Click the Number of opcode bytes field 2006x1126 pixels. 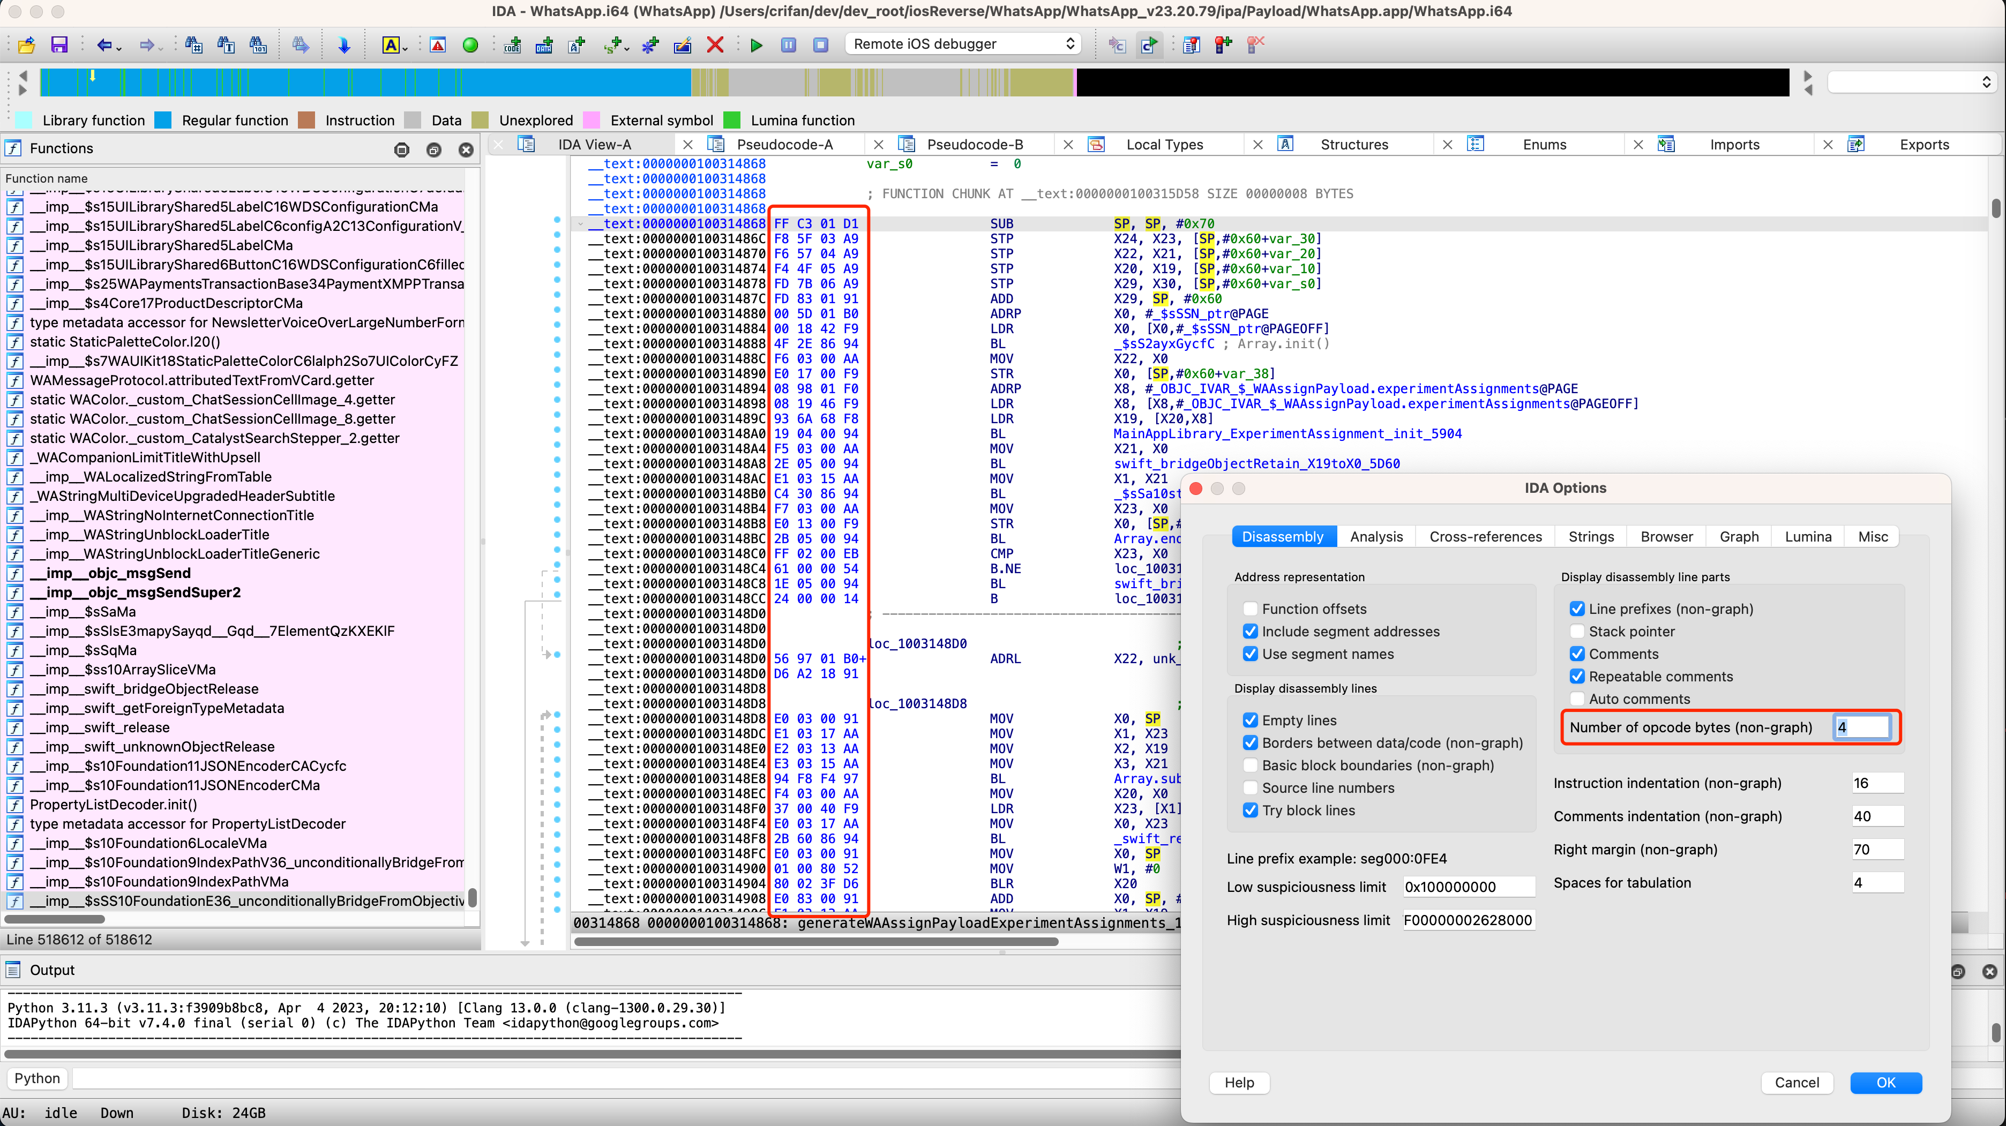pos(1861,728)
